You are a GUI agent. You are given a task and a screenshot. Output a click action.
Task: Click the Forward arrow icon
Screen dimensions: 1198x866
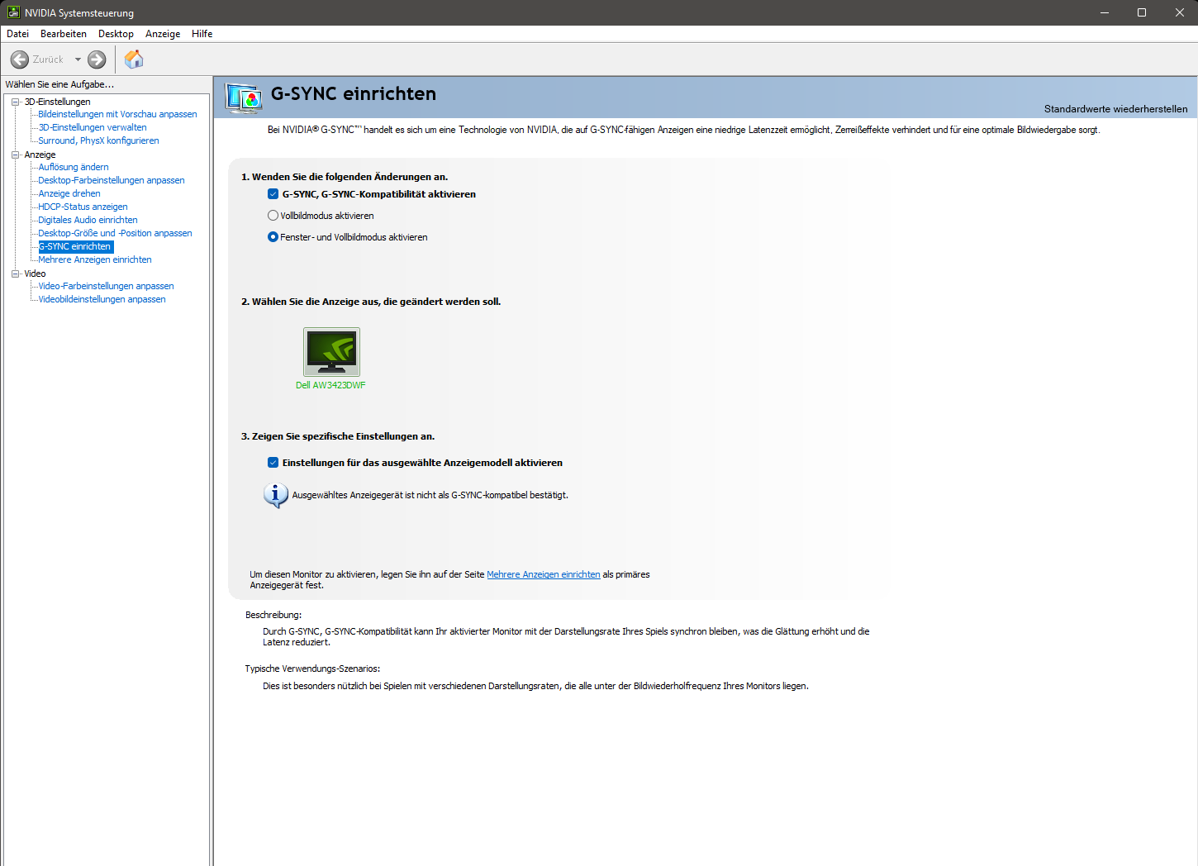point(97,59)
